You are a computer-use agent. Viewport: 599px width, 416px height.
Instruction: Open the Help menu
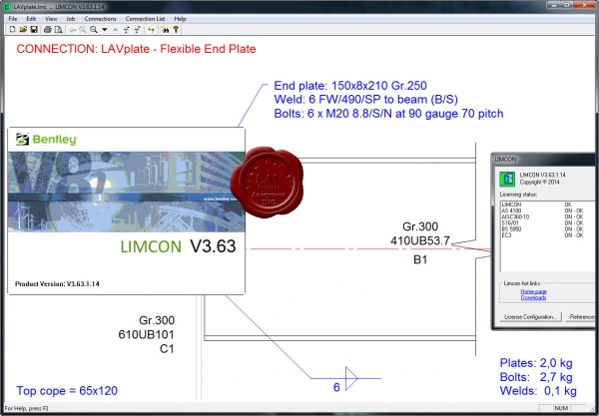[180, 19]
